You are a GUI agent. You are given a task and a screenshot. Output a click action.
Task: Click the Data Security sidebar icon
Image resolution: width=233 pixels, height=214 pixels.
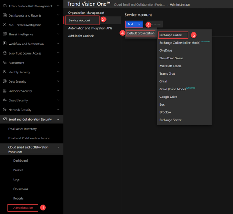tap(5, 81)
